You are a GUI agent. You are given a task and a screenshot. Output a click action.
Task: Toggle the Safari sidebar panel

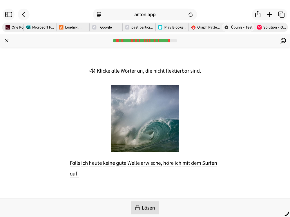pos(8,14)
